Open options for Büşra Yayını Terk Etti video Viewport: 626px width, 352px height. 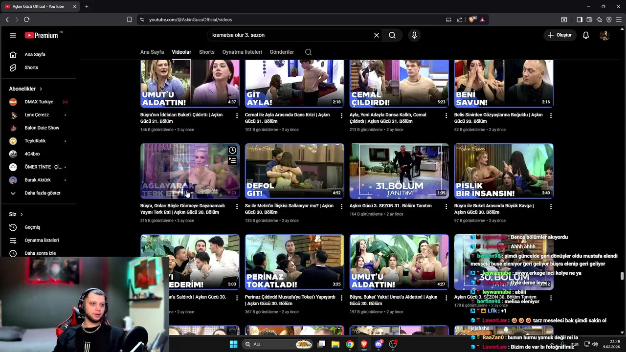[x=237, y=207]
